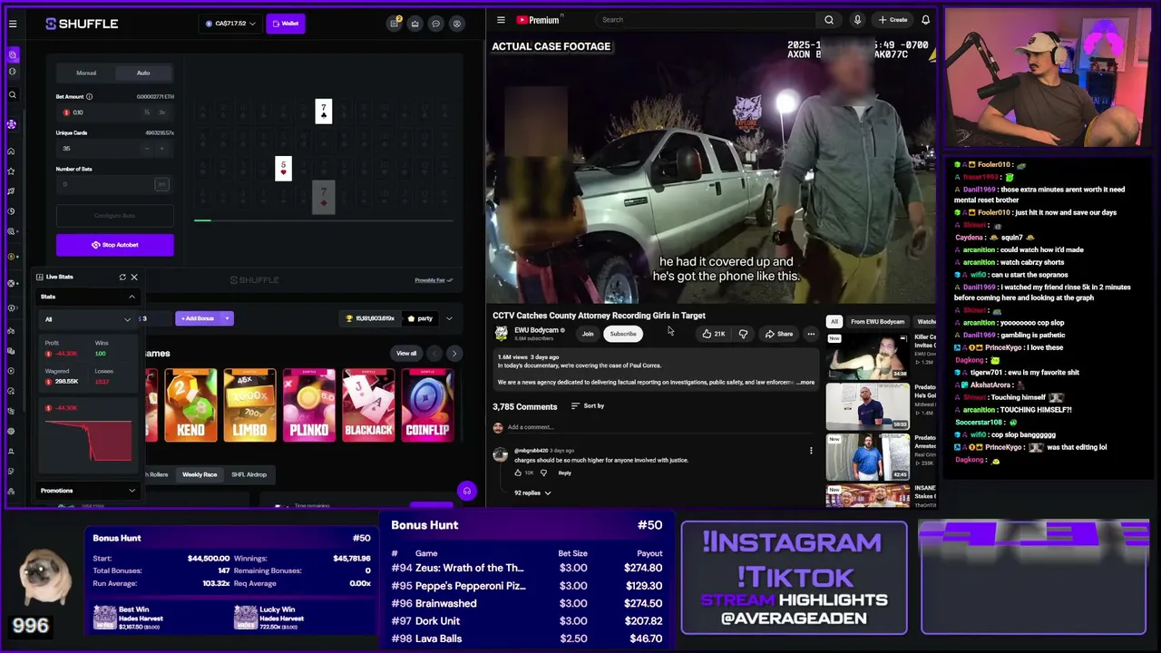Close the Live Stats panel
1161x653 pixels.
pos(134,277)
